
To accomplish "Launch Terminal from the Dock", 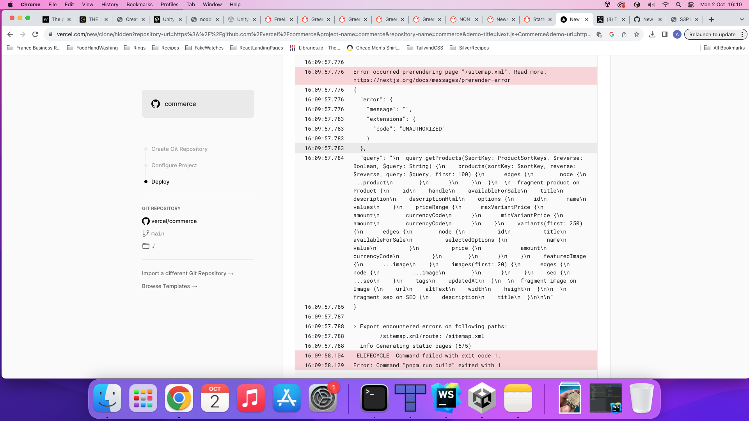I will click(x=374, y=398).
